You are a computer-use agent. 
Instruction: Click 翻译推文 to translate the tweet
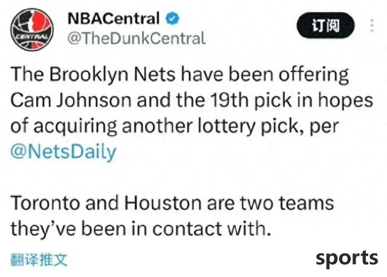(x=39, y=259)
